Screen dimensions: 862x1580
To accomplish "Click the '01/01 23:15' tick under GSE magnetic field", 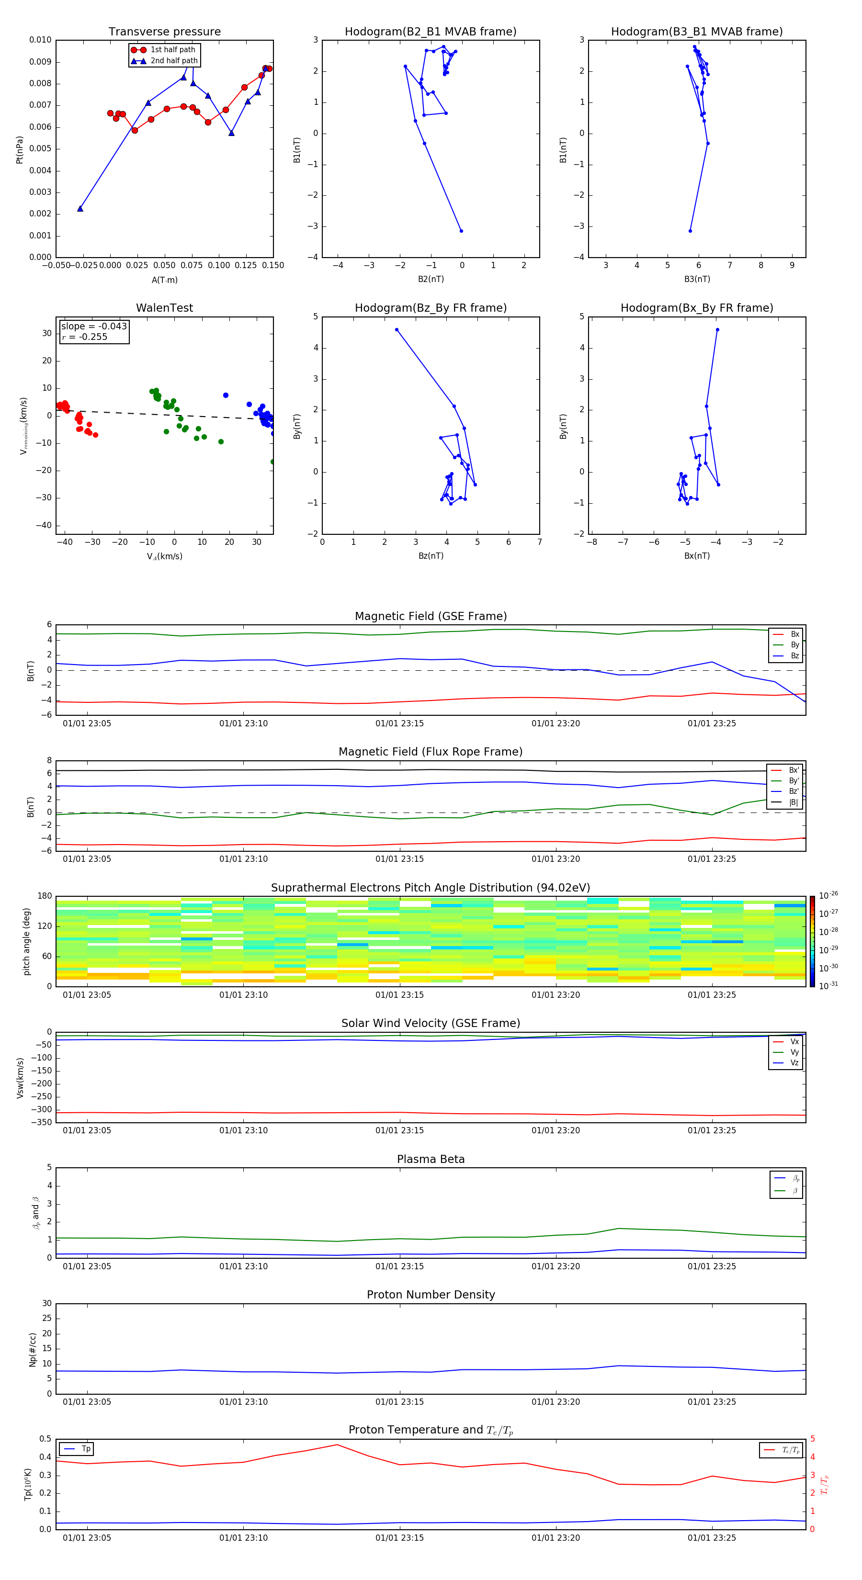I will [x=399, y=724].
